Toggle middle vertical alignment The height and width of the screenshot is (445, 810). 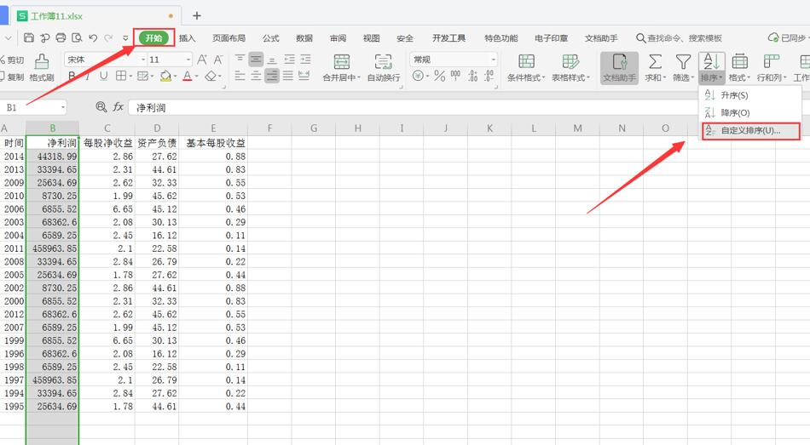[257, 60]
